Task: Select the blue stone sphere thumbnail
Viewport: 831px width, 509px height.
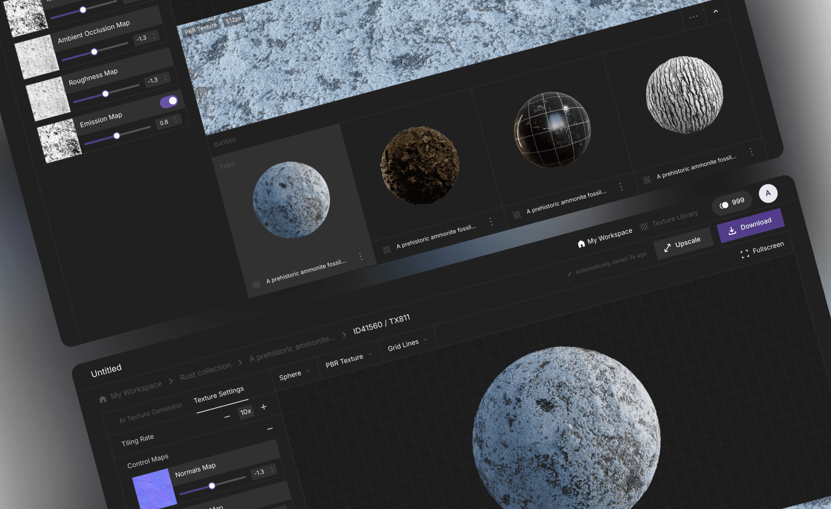Action: click(x=291, y=200)
